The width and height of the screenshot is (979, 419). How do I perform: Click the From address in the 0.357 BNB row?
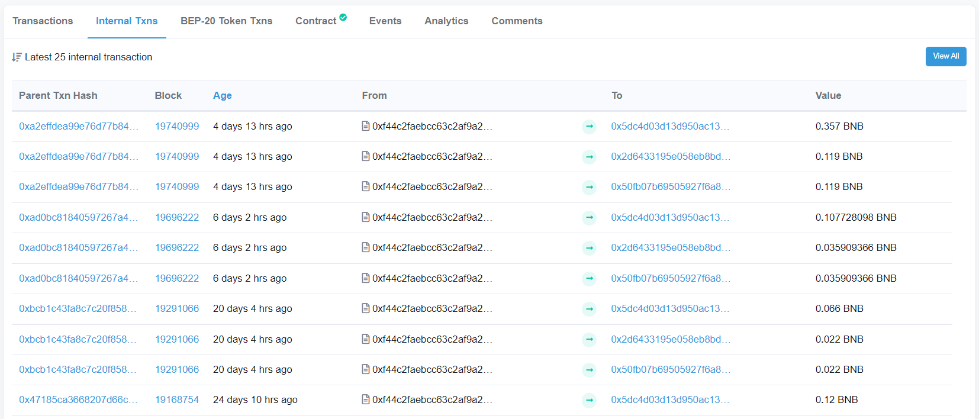[432, 126]
